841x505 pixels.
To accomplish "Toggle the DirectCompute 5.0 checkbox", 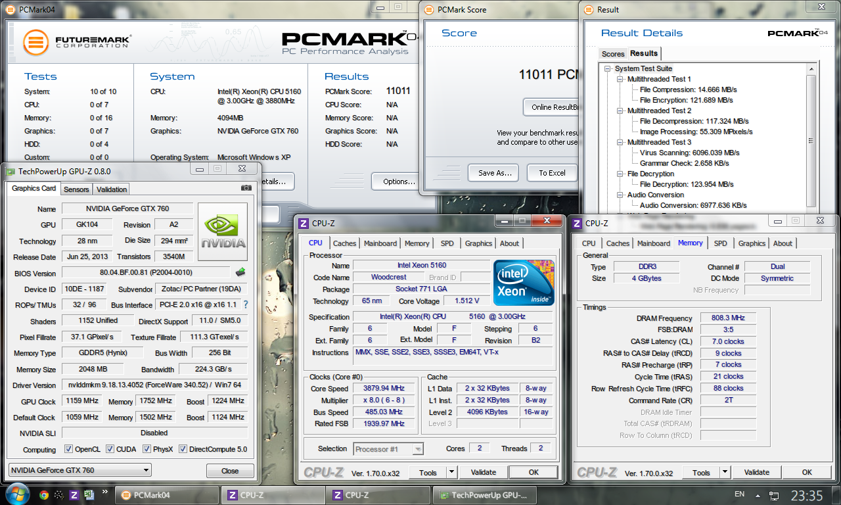I will coord(183,449).
